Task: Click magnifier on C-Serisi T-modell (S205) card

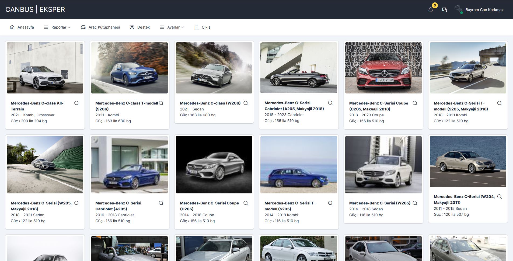Action: tap(330, 203)
